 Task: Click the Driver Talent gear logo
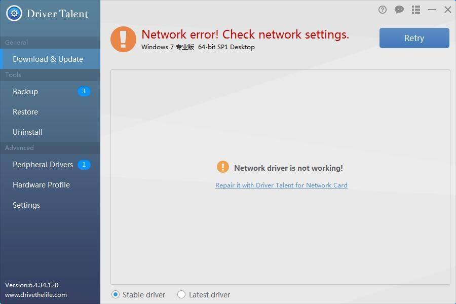pos(14,13)
